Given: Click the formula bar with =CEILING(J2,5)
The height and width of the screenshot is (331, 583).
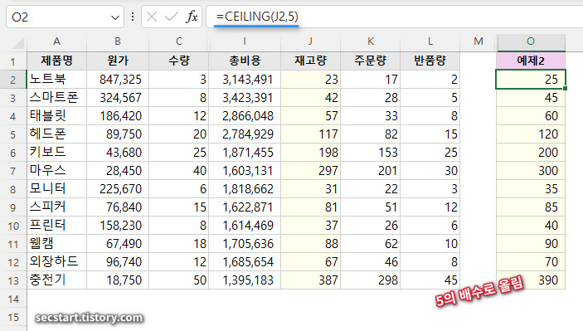Looking at the screenshot, I should click(394, 17).
